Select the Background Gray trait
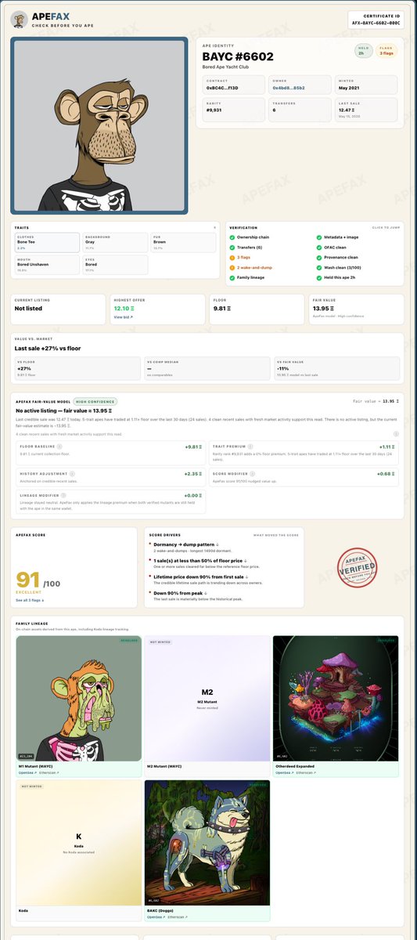Image resolution: width=417 pixels, height=940 pixels. click(115, 242)
